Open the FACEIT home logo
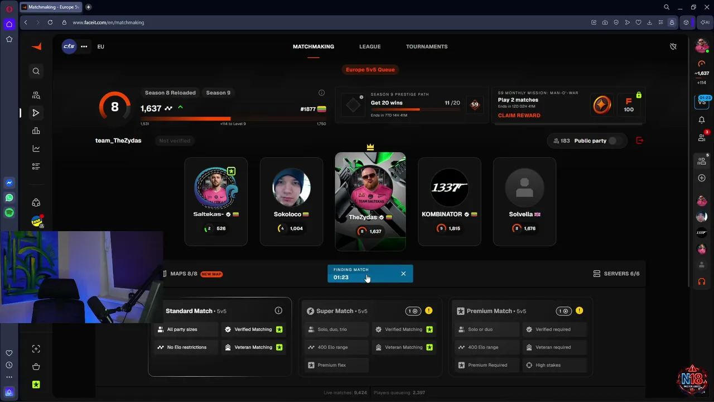Viewport: 714px width, 402px height. tap(36, 46)
